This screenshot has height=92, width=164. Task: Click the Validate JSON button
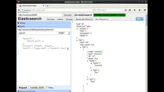pyautogui.click(x=37, y=88)
